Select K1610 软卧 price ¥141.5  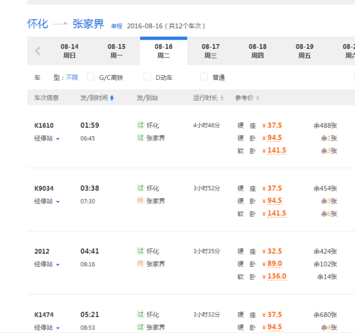(274, 150)
